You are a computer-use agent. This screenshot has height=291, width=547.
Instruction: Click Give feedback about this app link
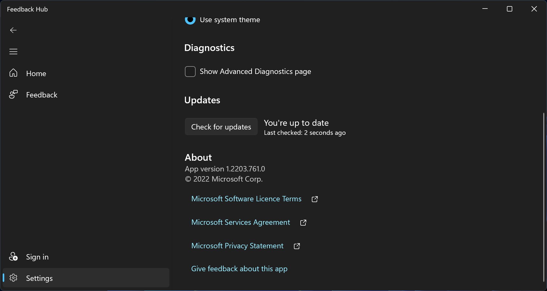[x=239, y=269]
